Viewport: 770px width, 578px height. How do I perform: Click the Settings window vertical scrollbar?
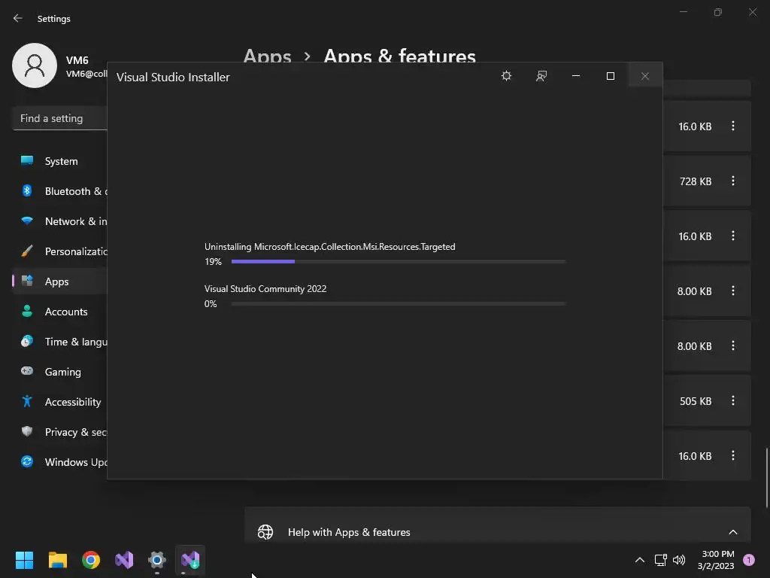[766, 476]
